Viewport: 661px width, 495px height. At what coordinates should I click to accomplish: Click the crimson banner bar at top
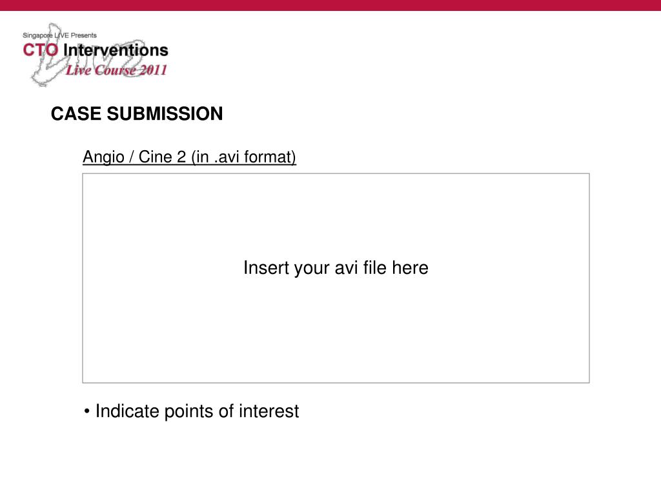330,5
